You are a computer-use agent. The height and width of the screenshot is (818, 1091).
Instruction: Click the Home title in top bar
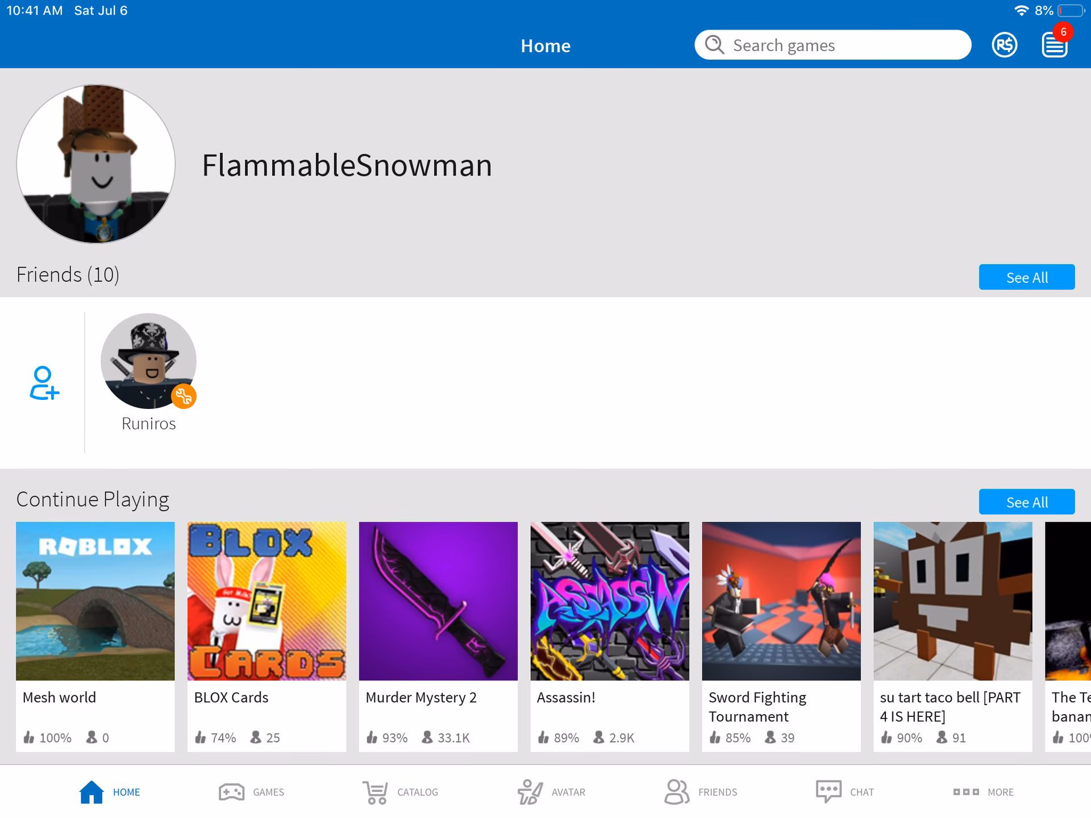(545, 46)
